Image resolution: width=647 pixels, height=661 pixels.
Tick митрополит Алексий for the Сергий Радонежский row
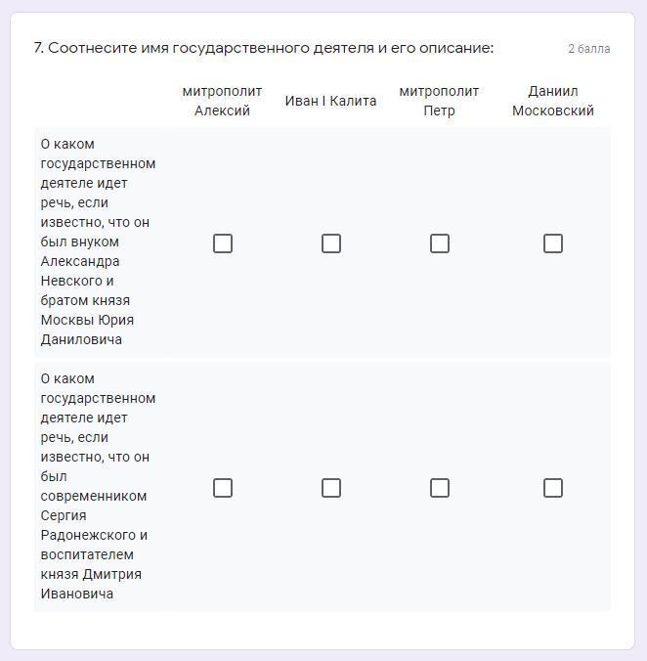tap(223, 488)
